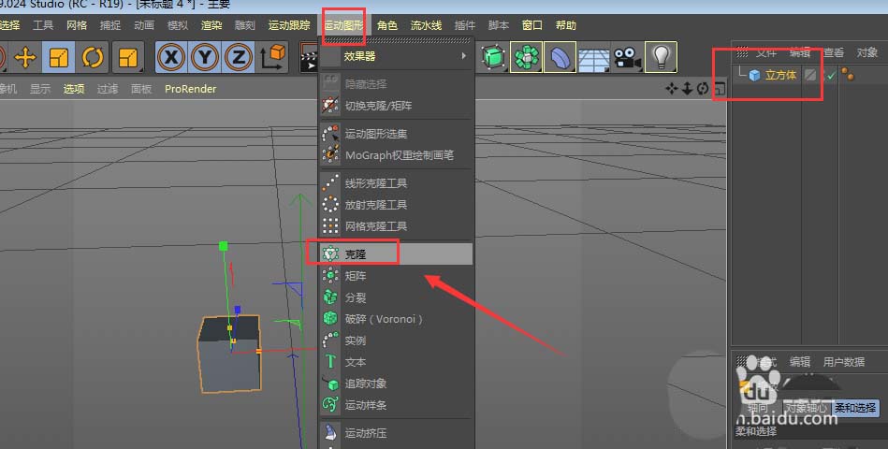Click the light bulb icon
The height and width of the screenshot is (449, 888).
pyautogui.click(x=661, y=57)
